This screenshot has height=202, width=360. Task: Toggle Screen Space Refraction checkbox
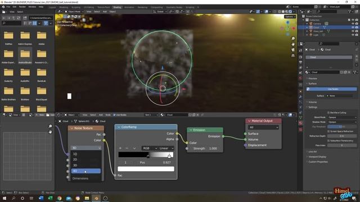click(x=328, y=131)
